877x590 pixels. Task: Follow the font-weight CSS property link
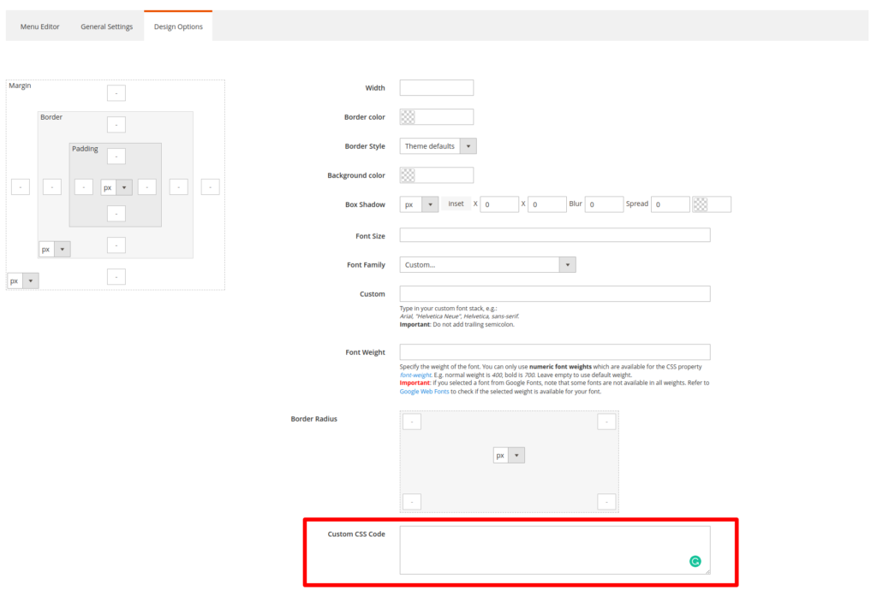point(418,375)
